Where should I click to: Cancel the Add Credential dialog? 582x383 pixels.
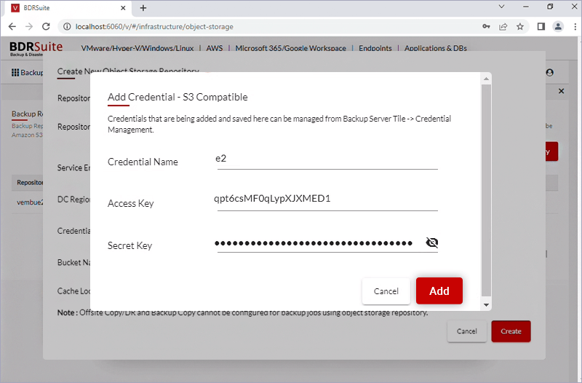(x=386, y=291)
